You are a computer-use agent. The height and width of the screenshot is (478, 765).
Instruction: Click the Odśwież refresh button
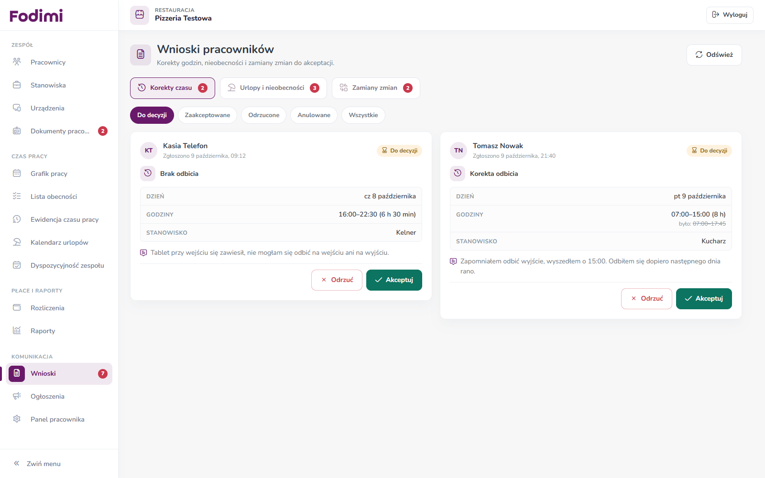(x=714, y=55)
